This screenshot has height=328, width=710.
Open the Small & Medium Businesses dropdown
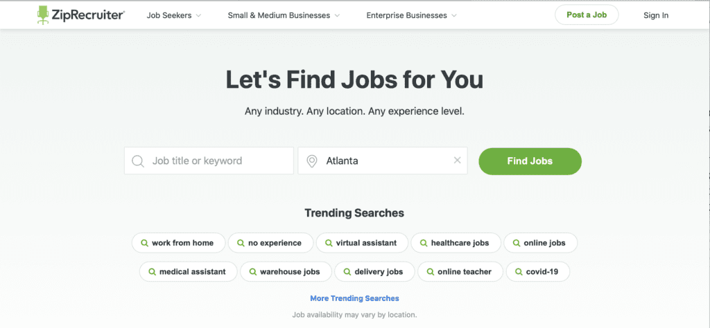[x=284, y=15]
